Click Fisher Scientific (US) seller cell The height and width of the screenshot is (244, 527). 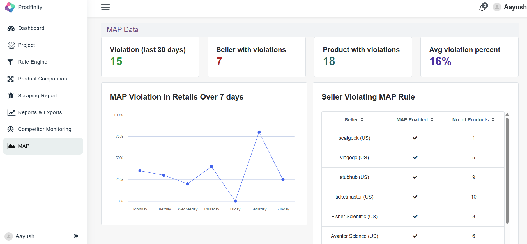355,217
